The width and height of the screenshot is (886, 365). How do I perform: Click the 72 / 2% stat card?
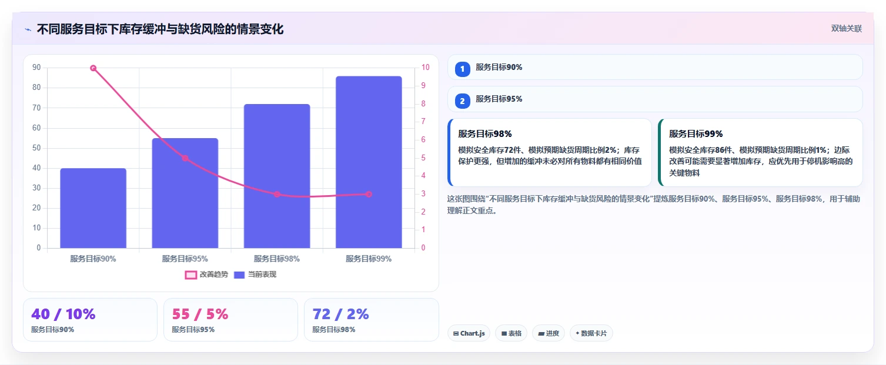[371, 320]
